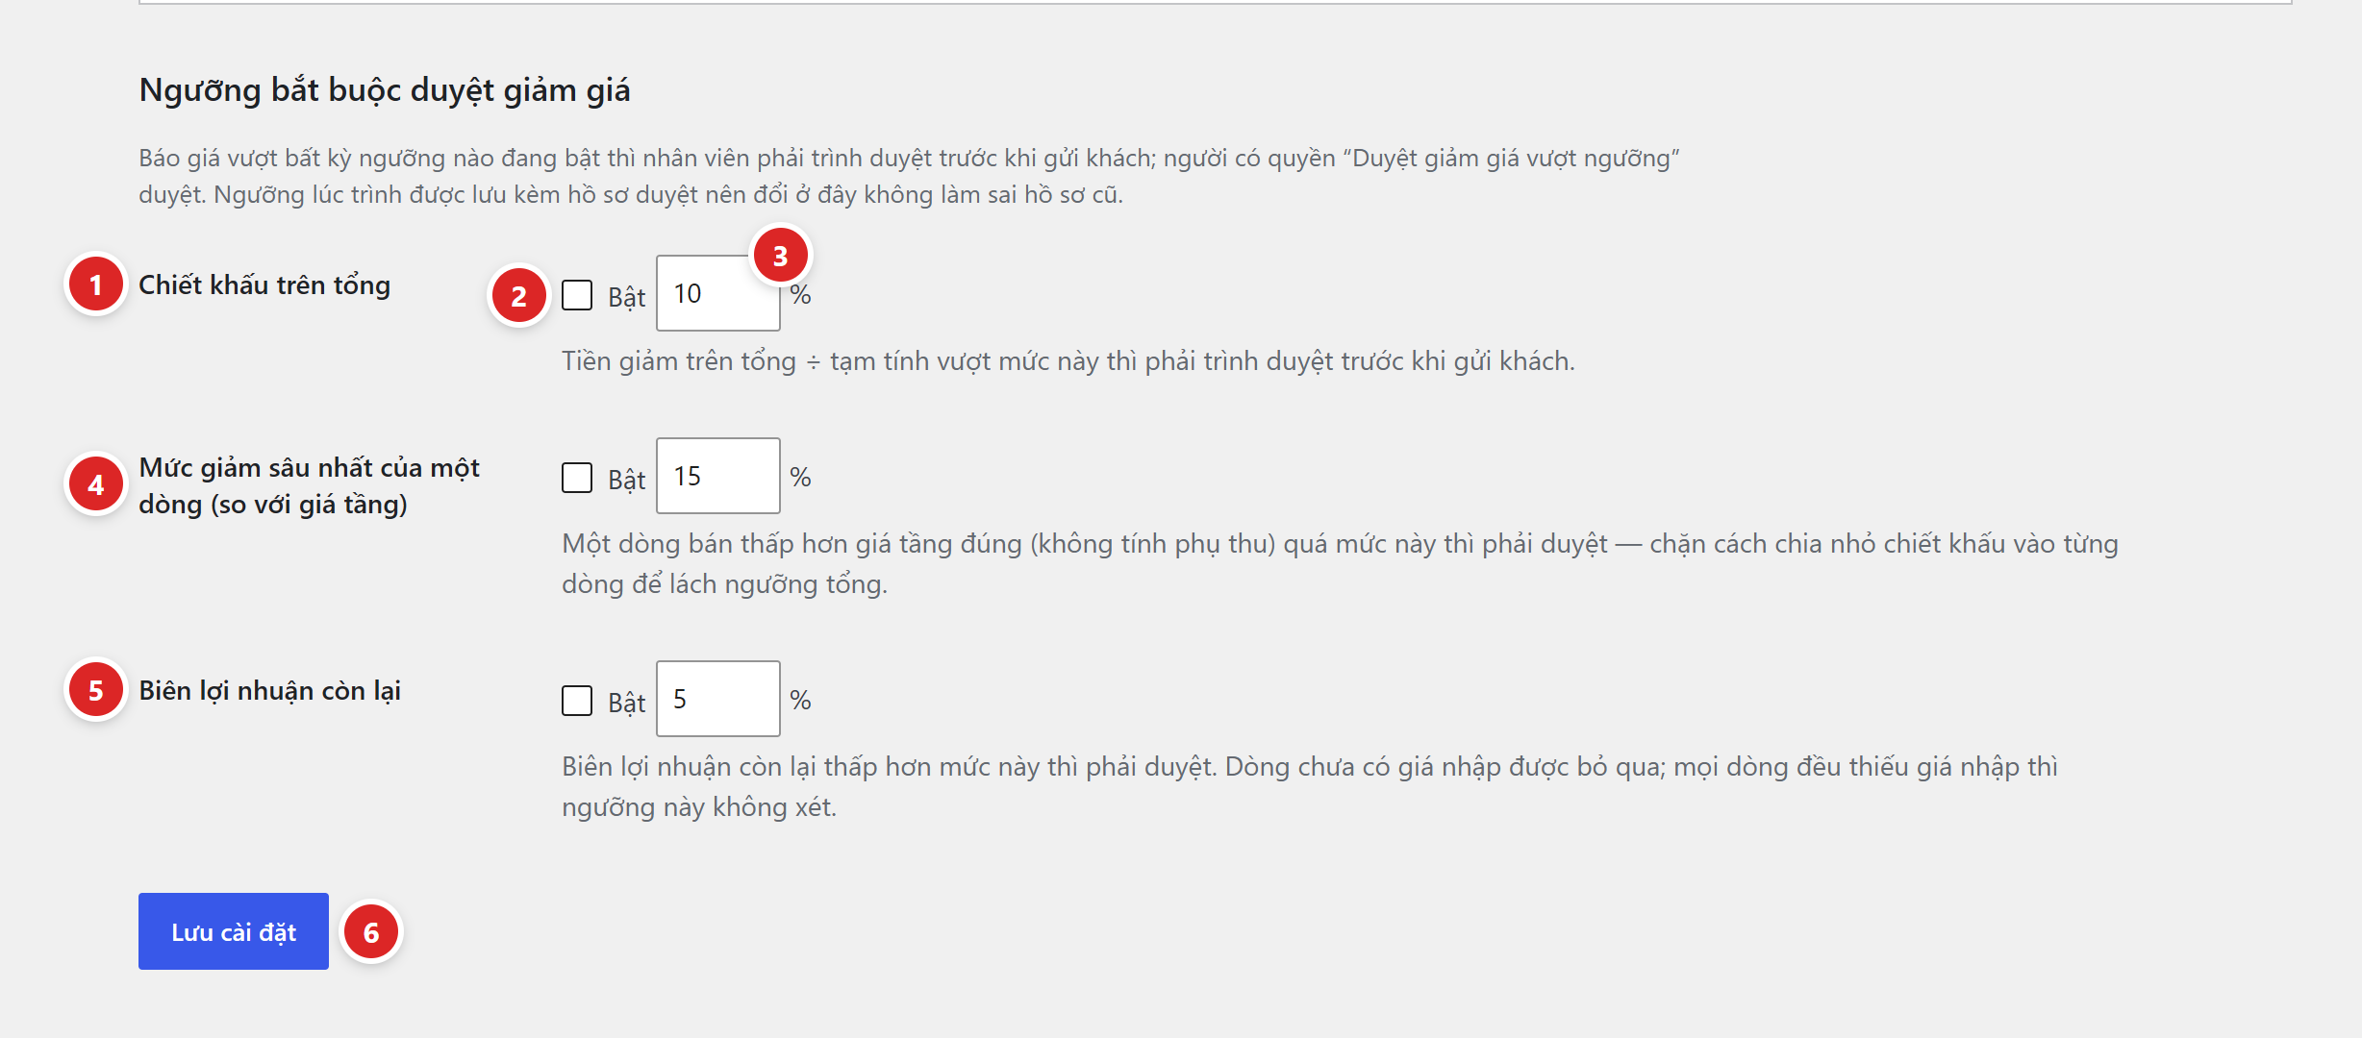This screenshot has height=1038, width=2362.
Task: Click help text starting 'Một dòng bán thấp hơn giá tầng'
Action: (x=1340, y=564)
